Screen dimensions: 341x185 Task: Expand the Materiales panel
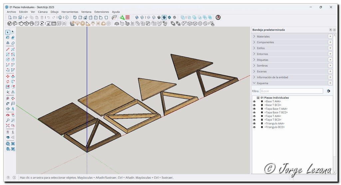(x=263, y=37)
